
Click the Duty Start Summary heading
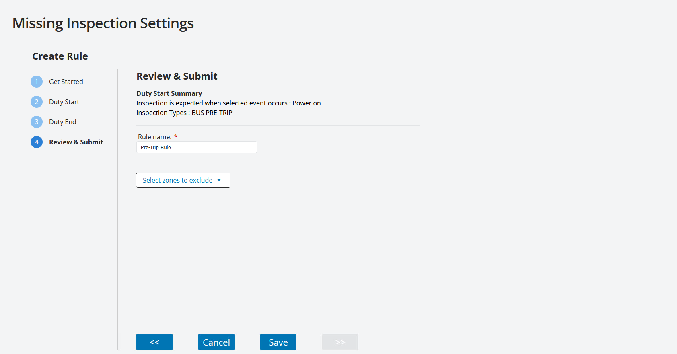click(169, 93)
